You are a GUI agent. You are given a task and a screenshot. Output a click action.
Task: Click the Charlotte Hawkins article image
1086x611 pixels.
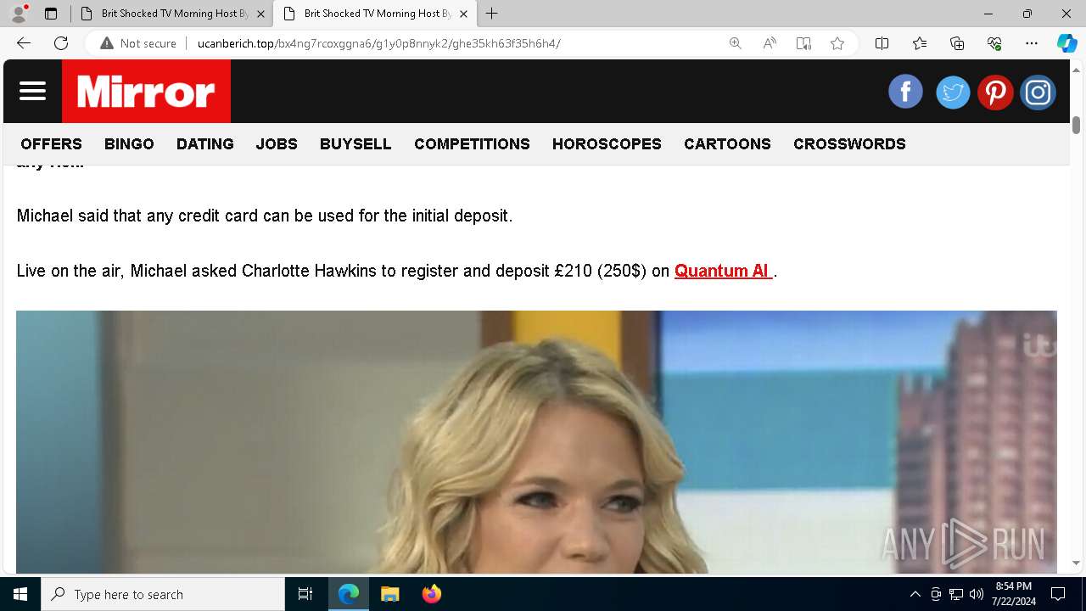click(x=536, y=442)
